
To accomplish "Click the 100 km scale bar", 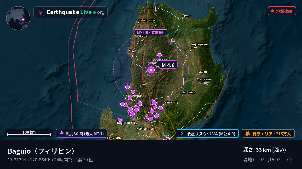I will point(29,133).
